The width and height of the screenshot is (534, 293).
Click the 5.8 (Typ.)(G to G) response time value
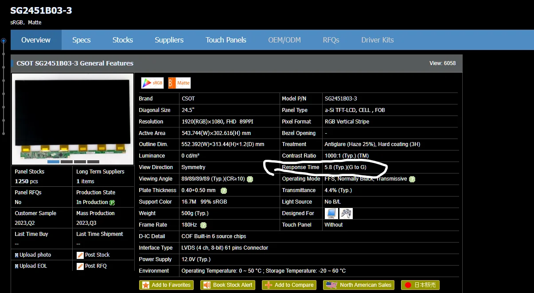pos(346,167)
